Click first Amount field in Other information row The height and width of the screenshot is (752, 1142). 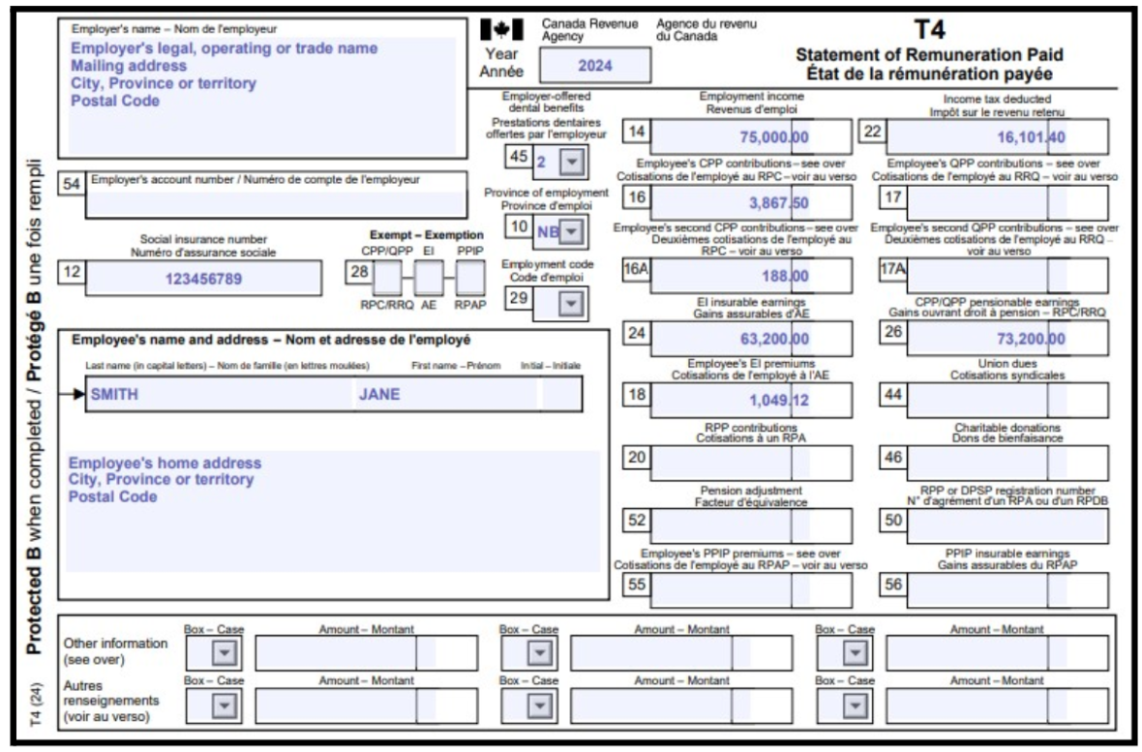point(367,653)
